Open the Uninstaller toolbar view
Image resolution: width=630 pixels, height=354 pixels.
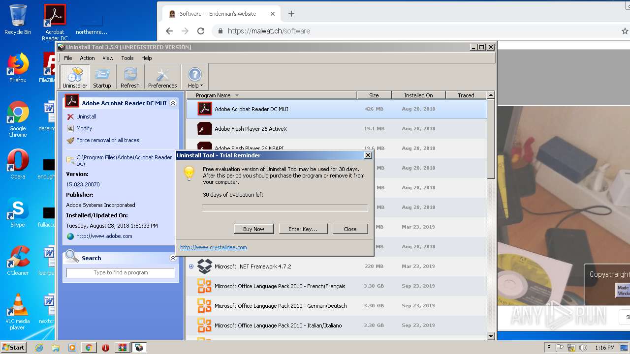[x=75, y=78]
